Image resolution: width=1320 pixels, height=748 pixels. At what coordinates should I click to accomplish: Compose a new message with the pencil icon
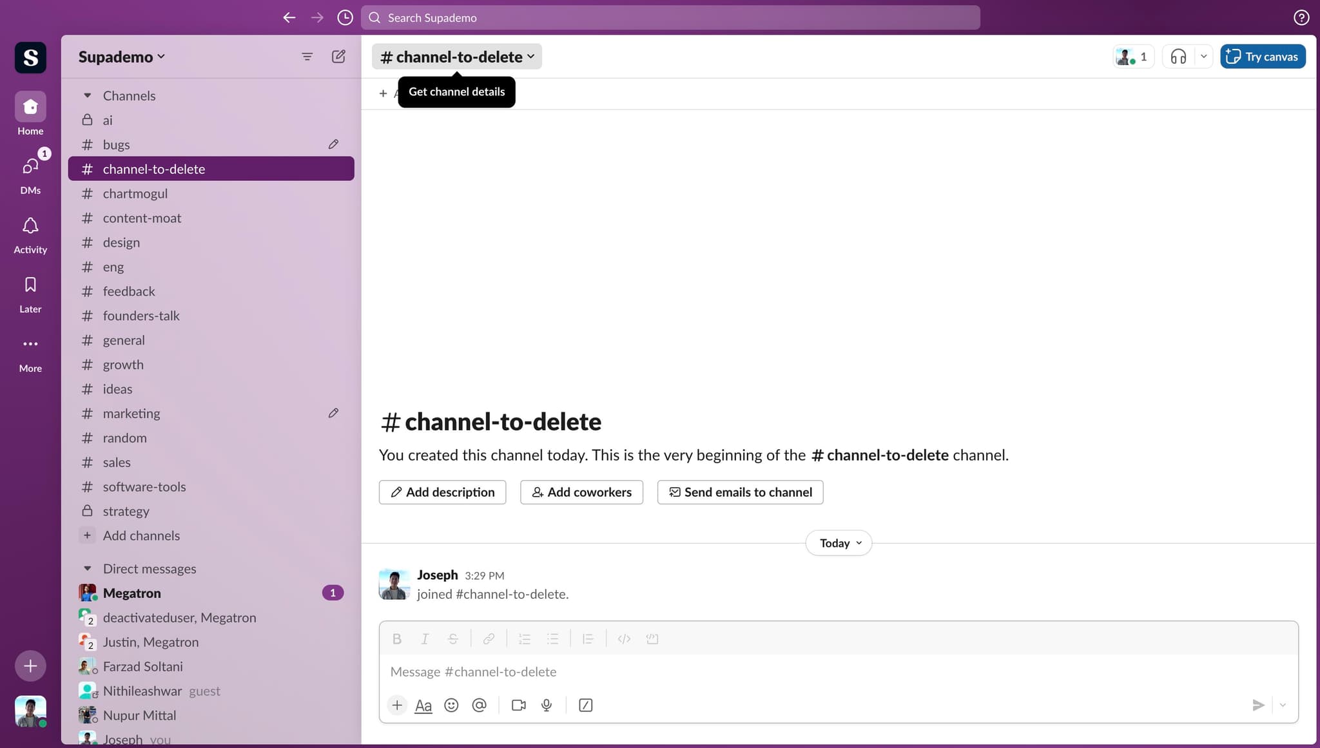[x=338, y=56]
